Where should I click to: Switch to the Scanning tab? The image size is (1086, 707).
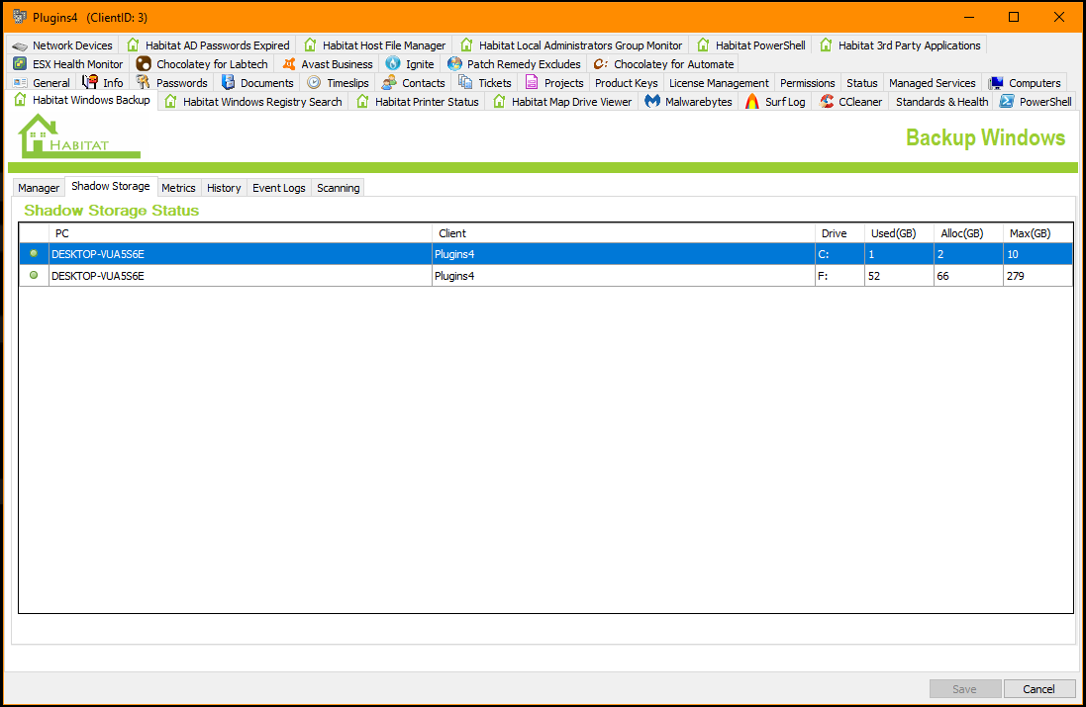pyautogui.click(x=338, y=188)
